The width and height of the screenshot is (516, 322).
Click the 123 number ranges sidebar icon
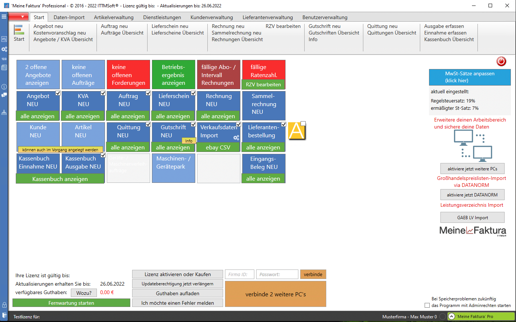4,59
